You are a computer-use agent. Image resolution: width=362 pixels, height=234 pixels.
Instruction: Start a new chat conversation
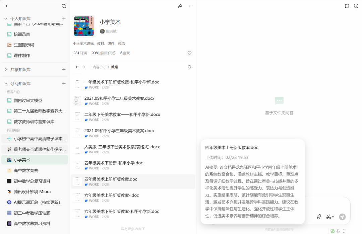[347, 6]
